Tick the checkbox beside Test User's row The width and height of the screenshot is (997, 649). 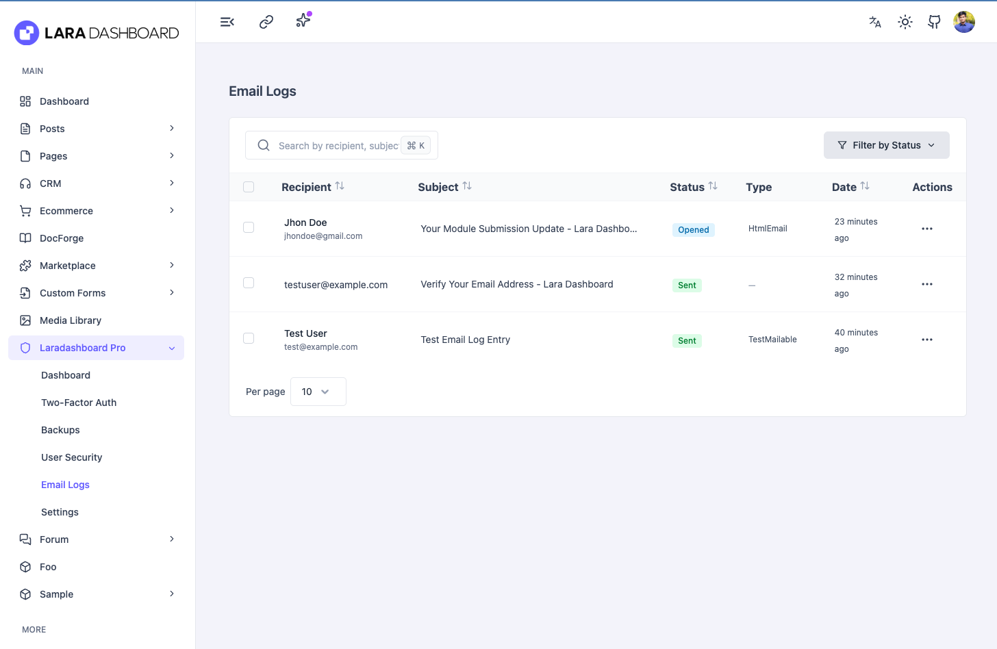249,338
